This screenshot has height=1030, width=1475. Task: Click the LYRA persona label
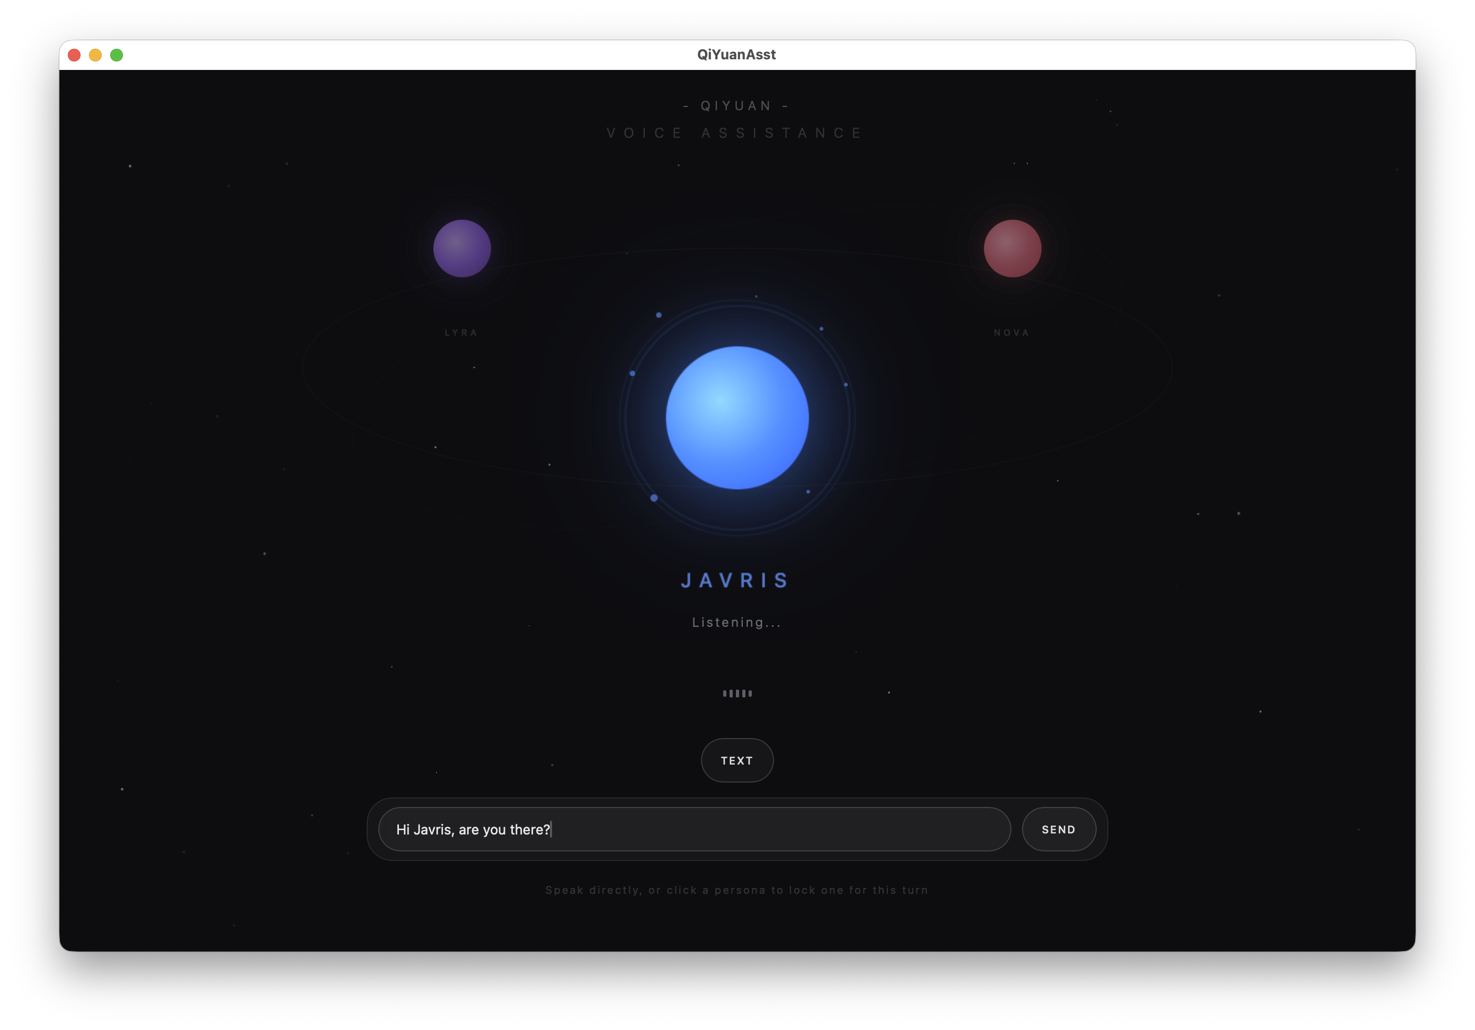(461, 332)
